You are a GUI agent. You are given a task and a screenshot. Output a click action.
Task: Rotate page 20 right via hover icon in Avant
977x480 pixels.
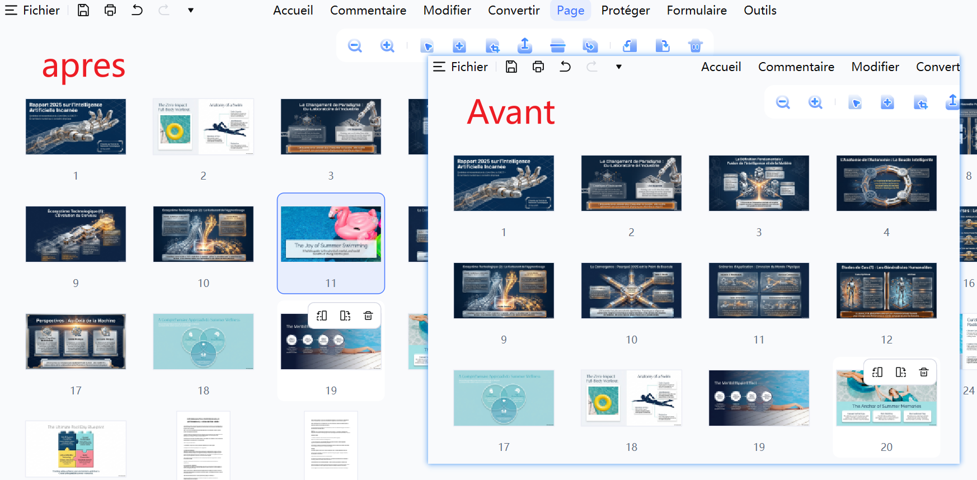coord(901,372)
